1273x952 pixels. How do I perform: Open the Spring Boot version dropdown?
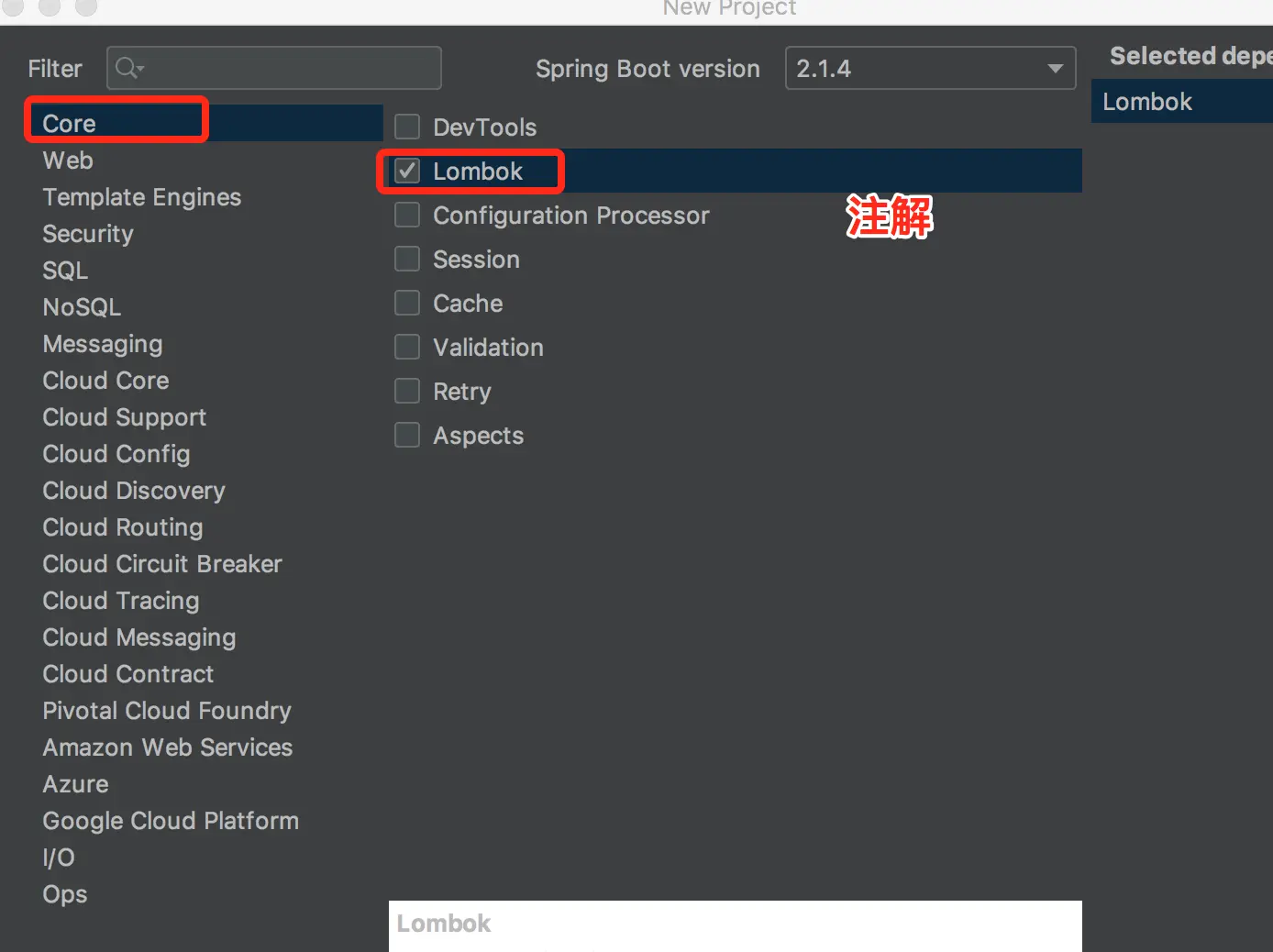coord(930,68)
